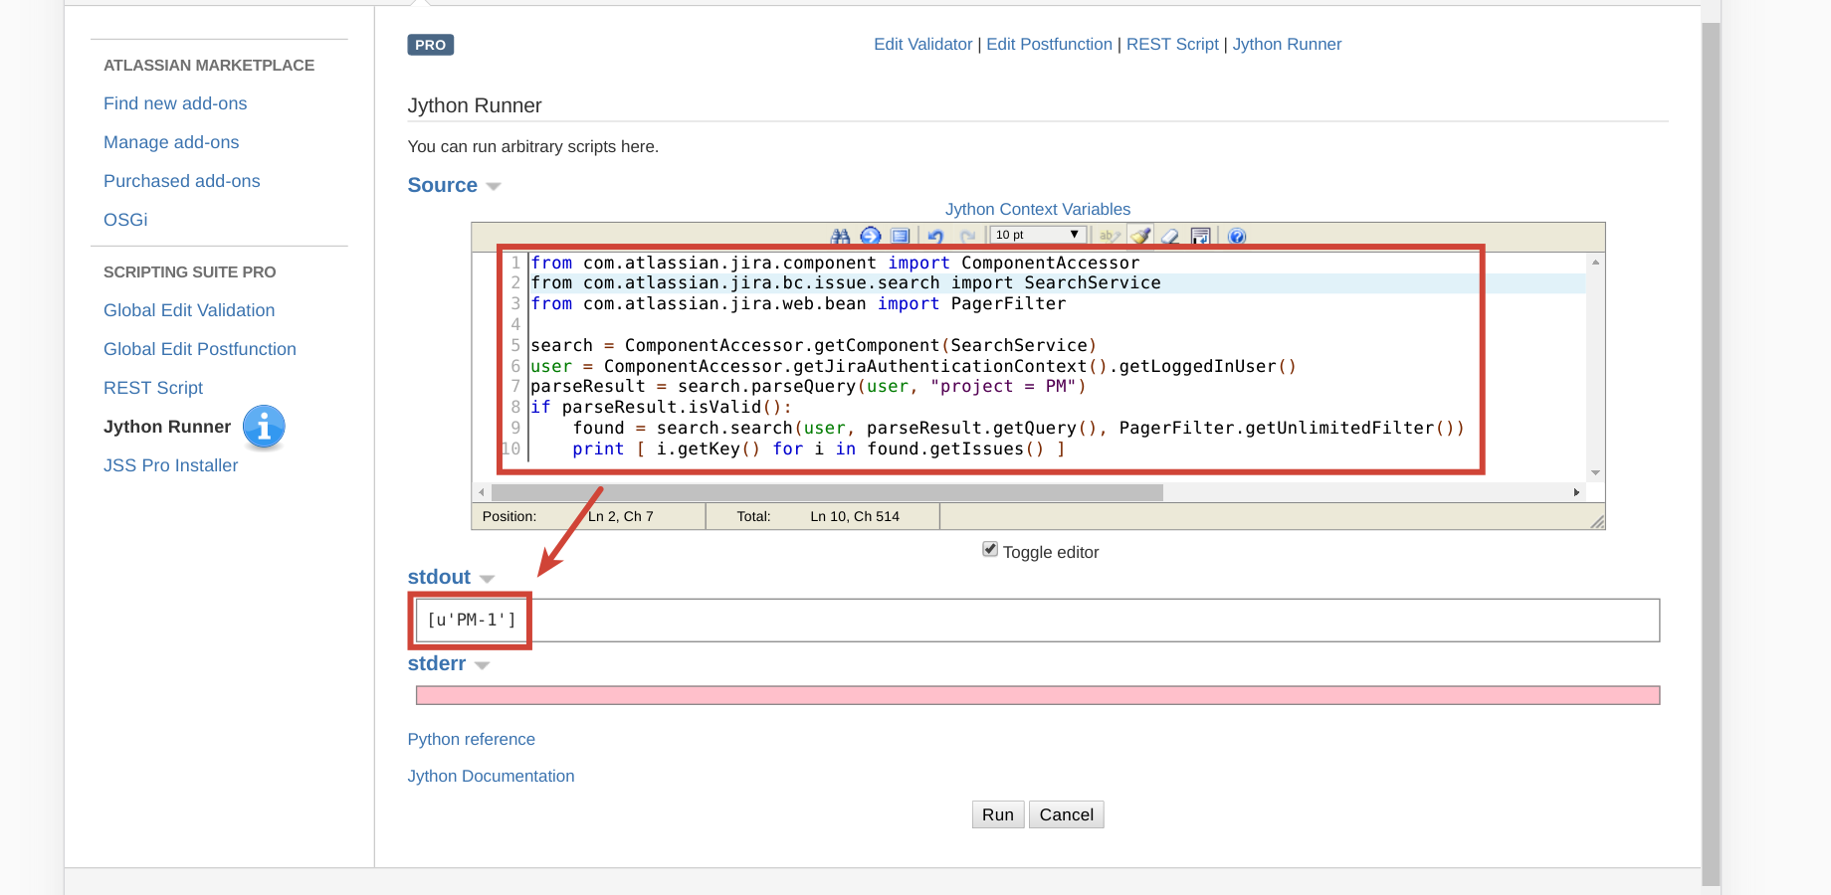Open the Python reference link
This screenshot has width=1831, height=895.
point(472,739)
